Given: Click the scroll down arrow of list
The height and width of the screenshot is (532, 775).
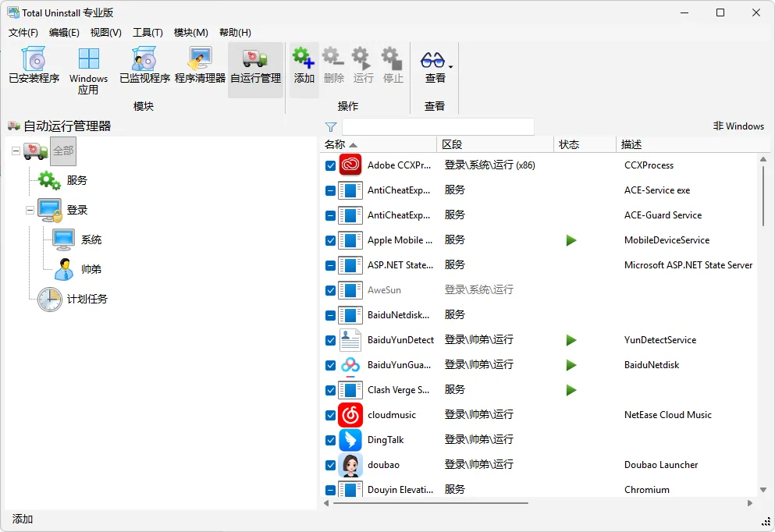Looking at the screenshot, I should pyautogui.click(x=763, y=490).
